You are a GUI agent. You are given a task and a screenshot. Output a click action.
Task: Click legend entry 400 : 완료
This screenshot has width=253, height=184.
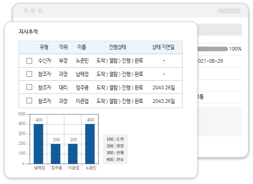(x=115, y=159)
